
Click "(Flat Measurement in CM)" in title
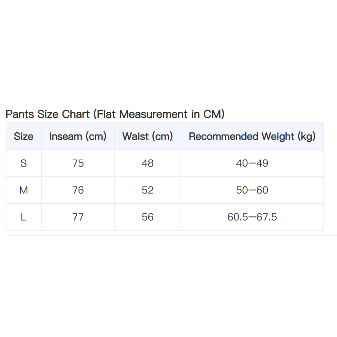tap(159, 114)
